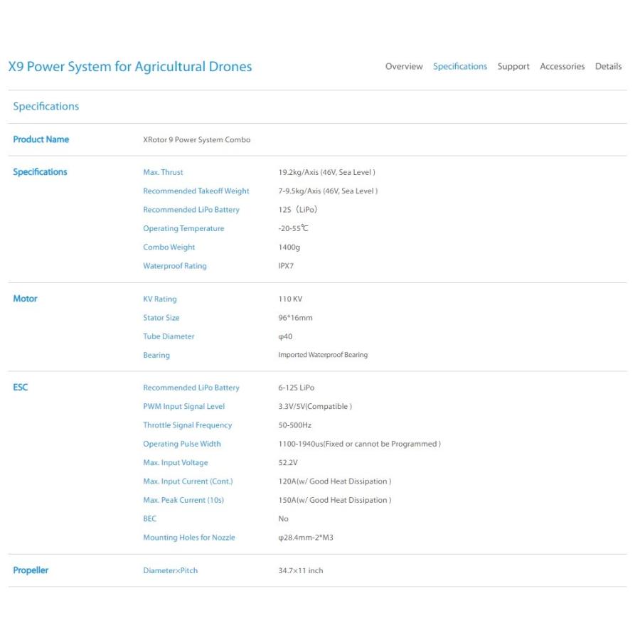This screenshot has height=640, width=640.
Task: Click the Motor section heading
Action: 25,299
